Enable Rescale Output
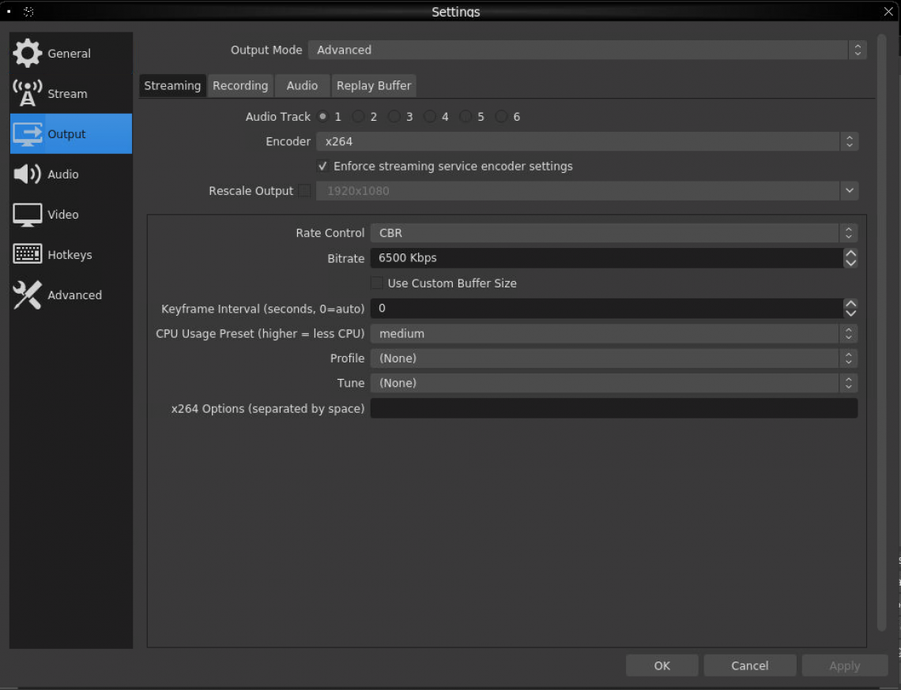This screenshot has height=690, width=901. [304, 190]
